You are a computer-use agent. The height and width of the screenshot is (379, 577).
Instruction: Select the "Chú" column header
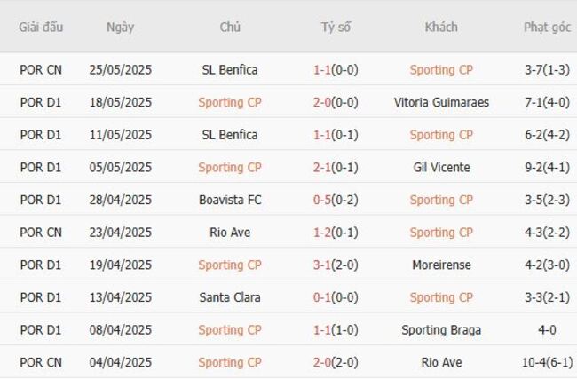[x=230, y=27]
